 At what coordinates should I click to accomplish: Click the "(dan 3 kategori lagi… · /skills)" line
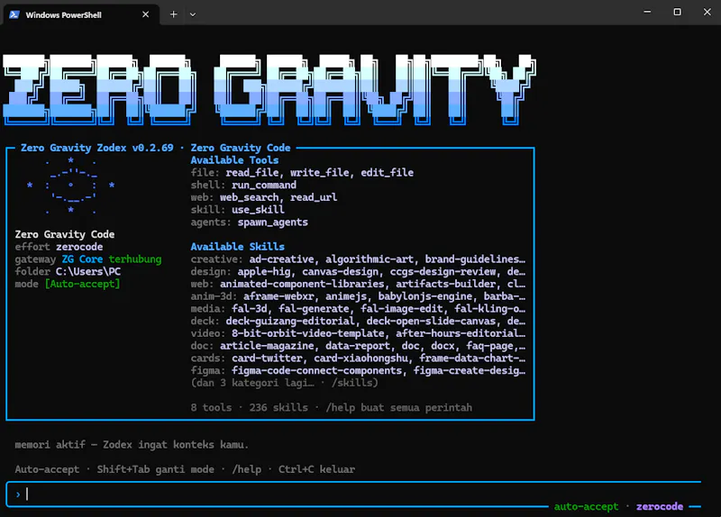pyautogui.click(x=284, y=383)
